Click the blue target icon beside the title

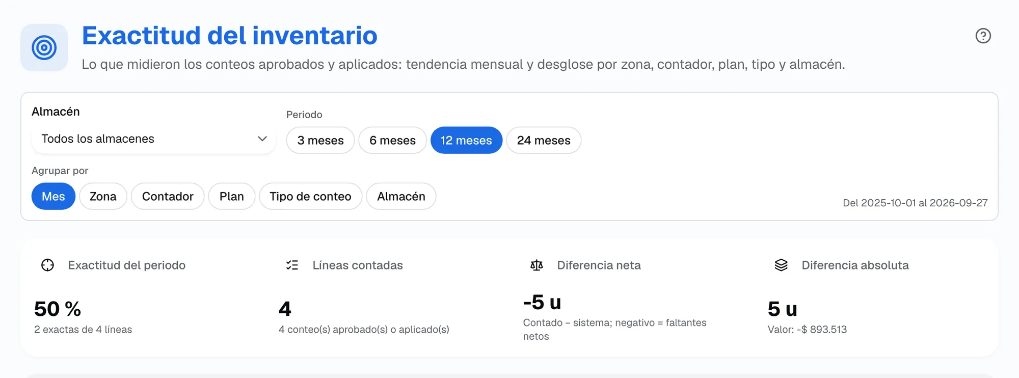[x=44, y=47]
